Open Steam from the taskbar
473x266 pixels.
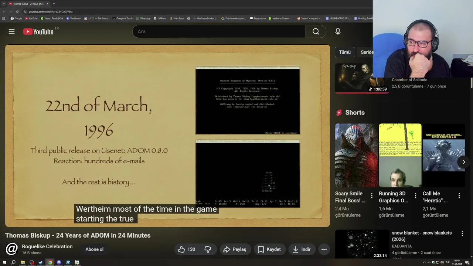[41, 262]
